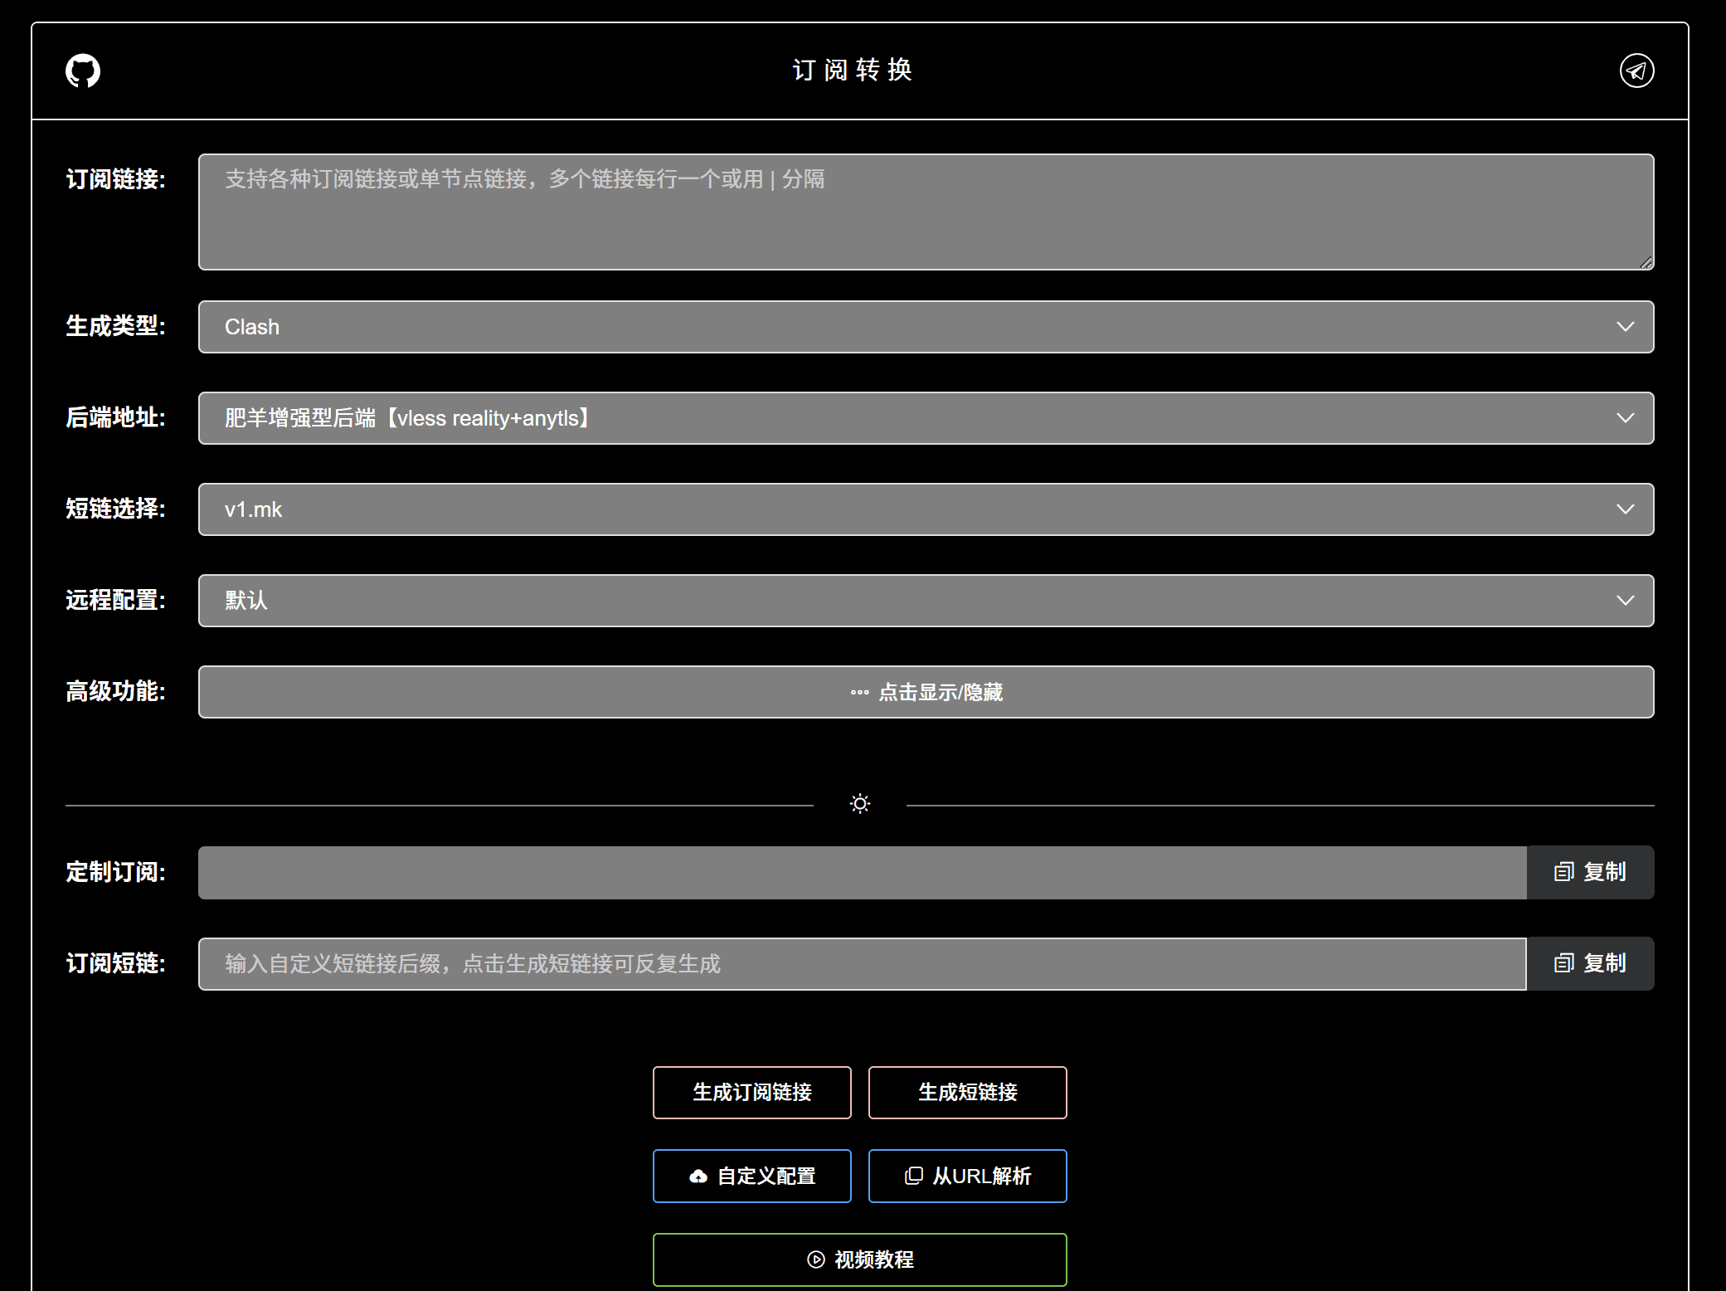Click into the 订阅链接 textarea
The width and height of the screenshot is (1726, 1291).
click(x=926, y=212)
